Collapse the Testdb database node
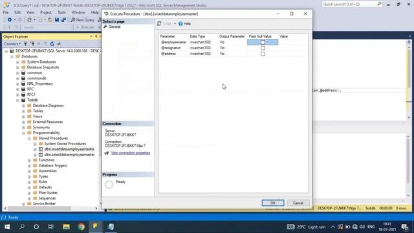This screenshot has width=414, height=233. 17,100
